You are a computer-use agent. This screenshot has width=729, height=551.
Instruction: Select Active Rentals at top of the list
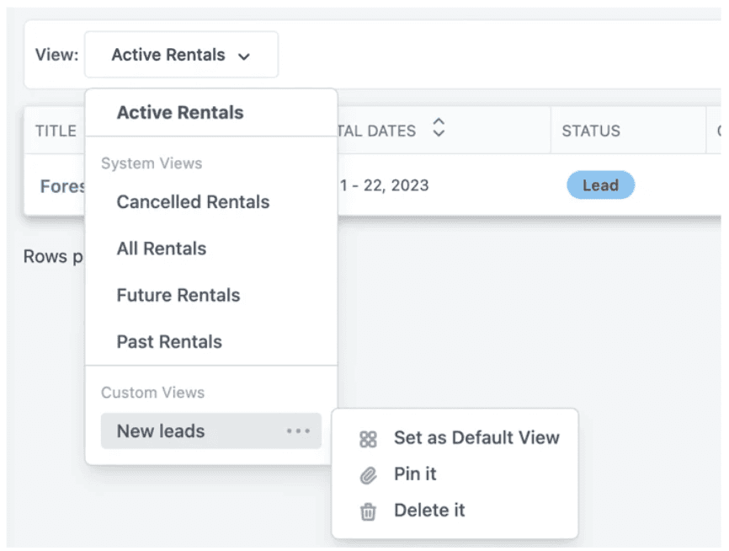coord(180,113)
